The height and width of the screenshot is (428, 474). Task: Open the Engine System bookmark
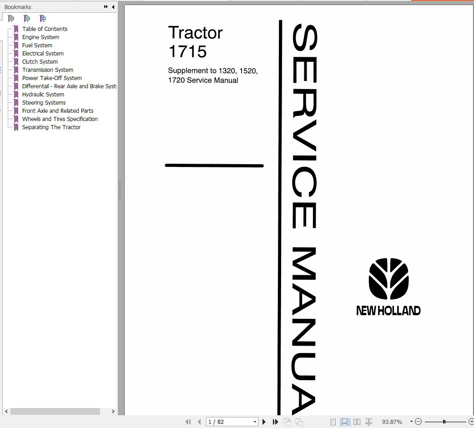(40, 37)
